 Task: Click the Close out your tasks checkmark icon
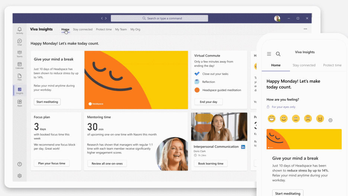pos(197,74)
